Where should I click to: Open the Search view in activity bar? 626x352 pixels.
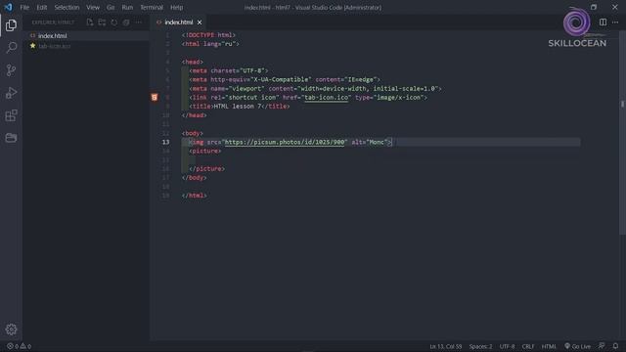click(x=11, y=48)
